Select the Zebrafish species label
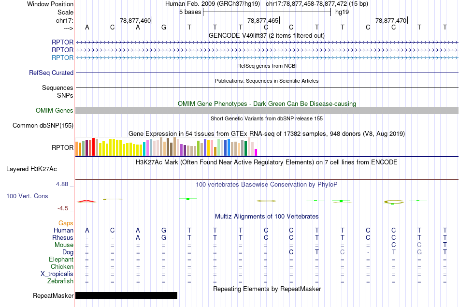 pos(60,281)
